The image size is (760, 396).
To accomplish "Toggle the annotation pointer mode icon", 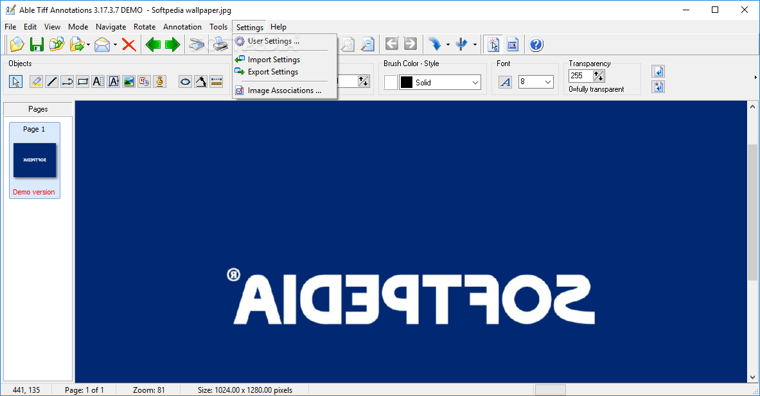I will tap(493, 44).
